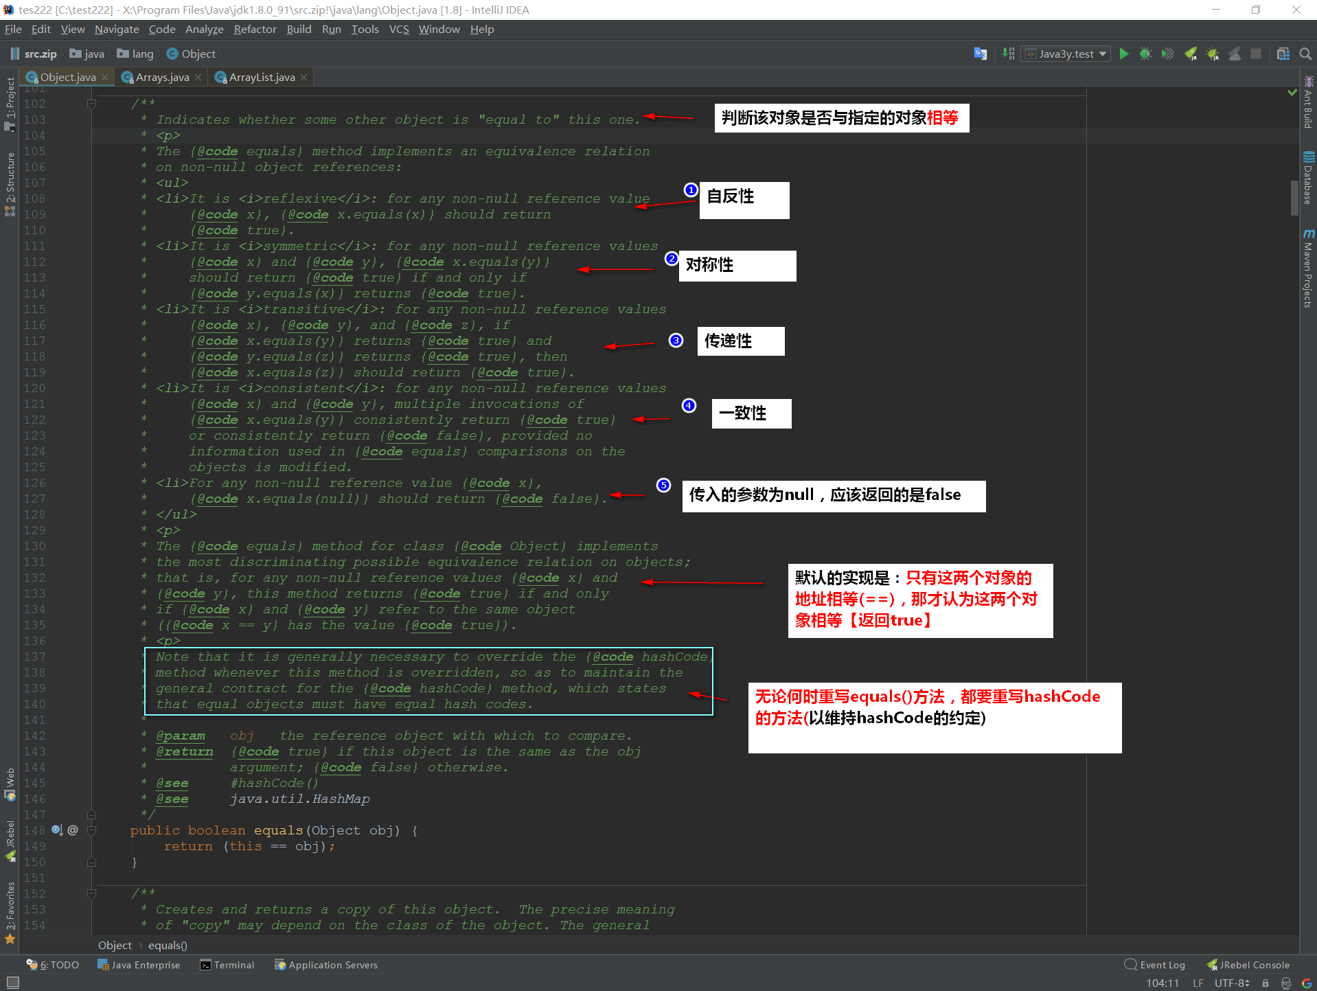The width and height of the screenshot is (1317, 991).
Task: Open Search Everywhere magnifier icon
Action: [1305, 54]
